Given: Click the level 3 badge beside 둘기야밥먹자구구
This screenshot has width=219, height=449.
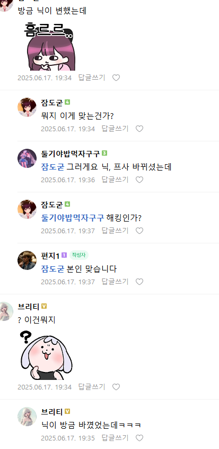Looking at the screenshot, I should pyautogui.click(x=104, y=153).
